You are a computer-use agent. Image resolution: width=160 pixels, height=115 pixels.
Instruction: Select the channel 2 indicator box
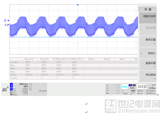click(30, 85)
